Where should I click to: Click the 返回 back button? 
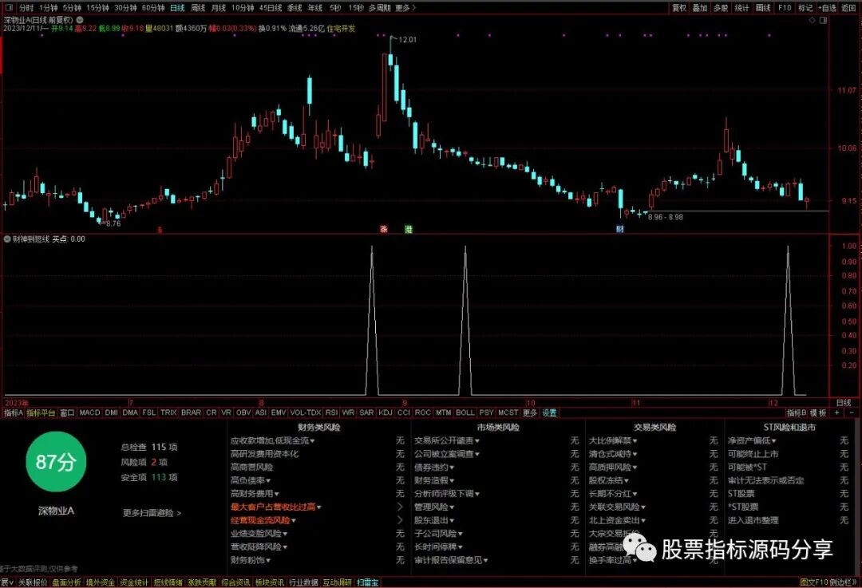[848, 8]
